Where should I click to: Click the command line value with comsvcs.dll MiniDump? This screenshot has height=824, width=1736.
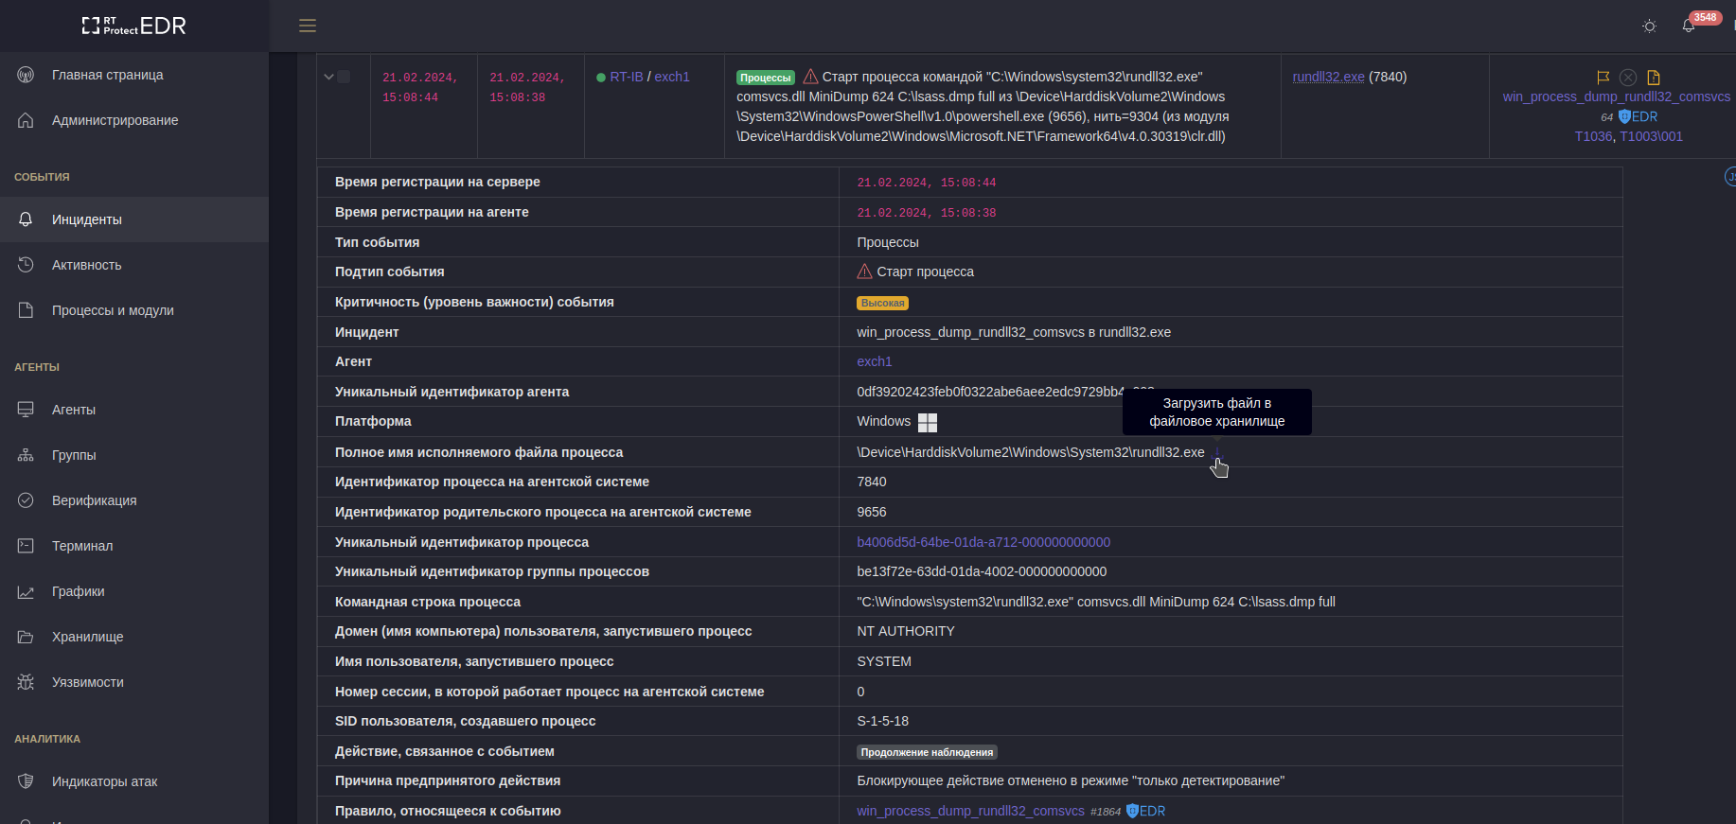pos(1096,602)
